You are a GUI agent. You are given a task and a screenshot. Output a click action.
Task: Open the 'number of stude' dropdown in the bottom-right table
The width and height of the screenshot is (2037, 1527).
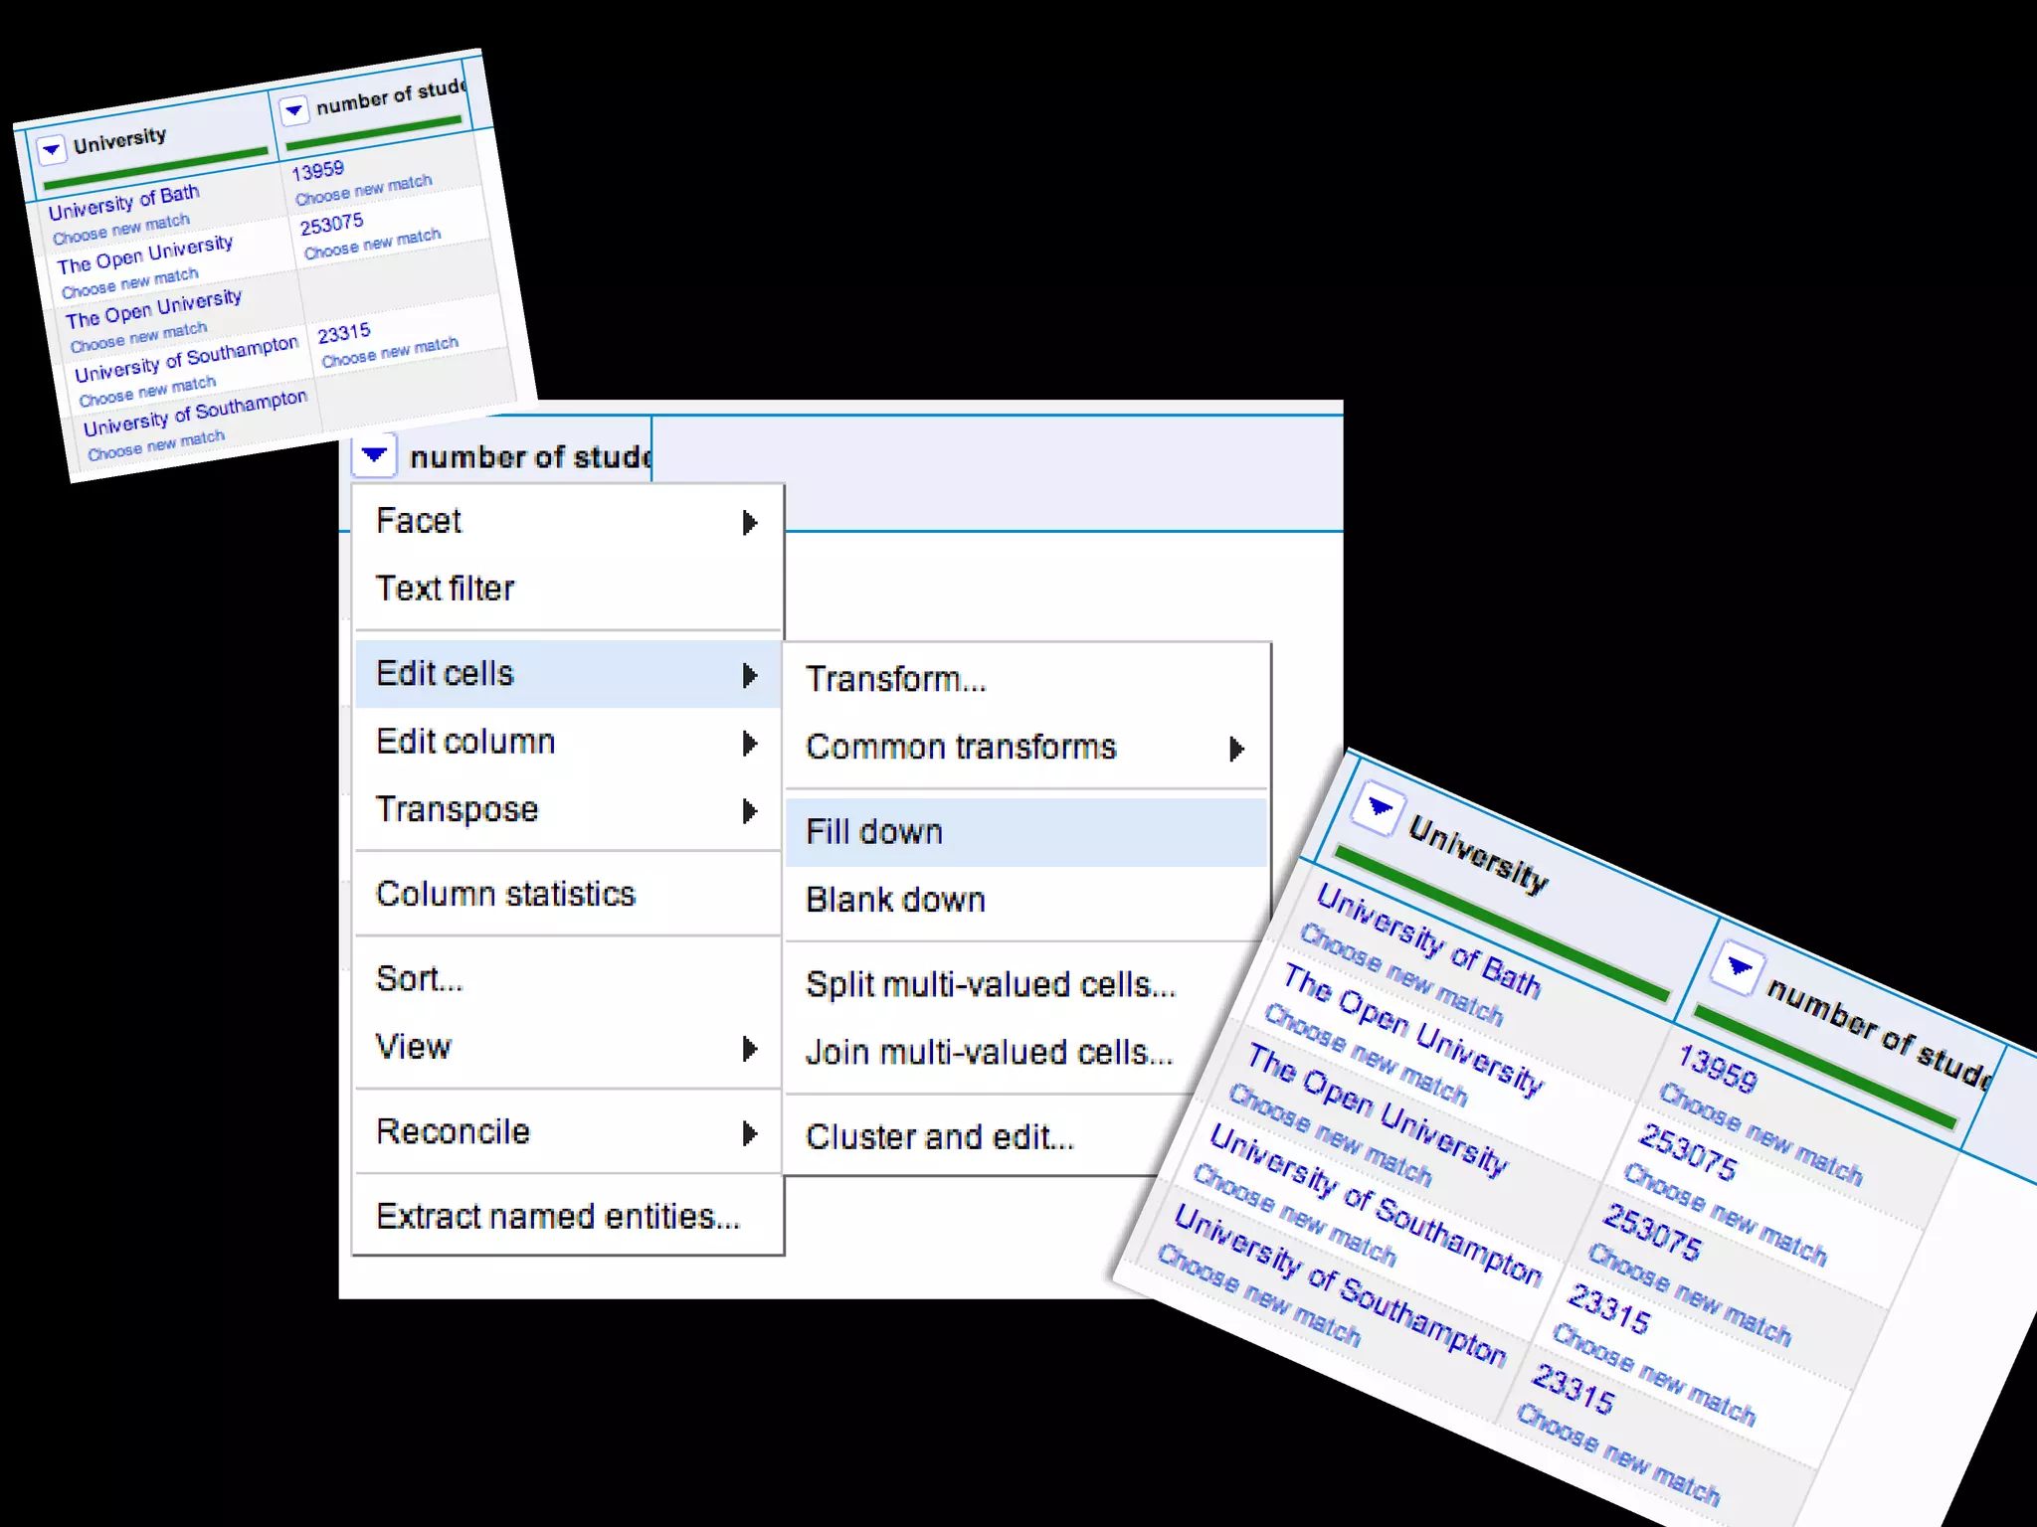1739,966
